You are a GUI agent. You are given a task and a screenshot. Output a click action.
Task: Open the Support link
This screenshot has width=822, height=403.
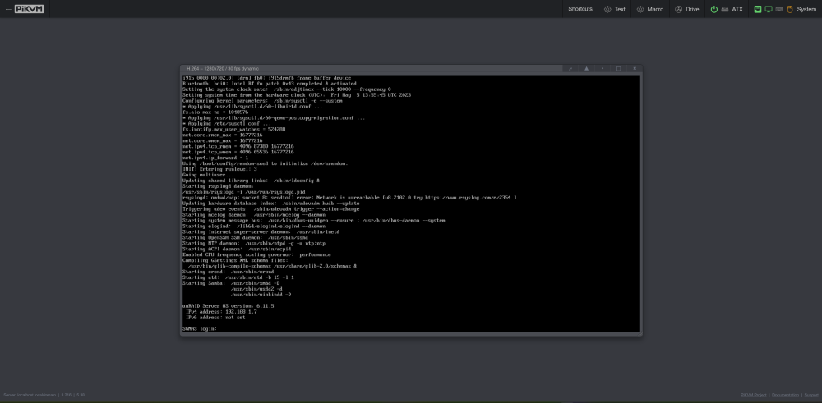pos(811,395)
